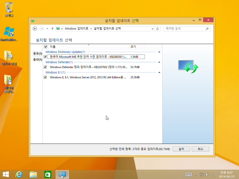Click the 1.5MB size value

click(134, 57)
